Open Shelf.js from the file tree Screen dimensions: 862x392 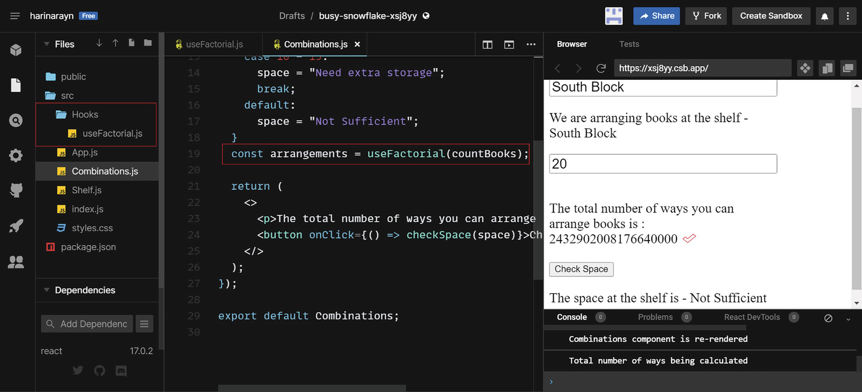[x=86, y=190]
